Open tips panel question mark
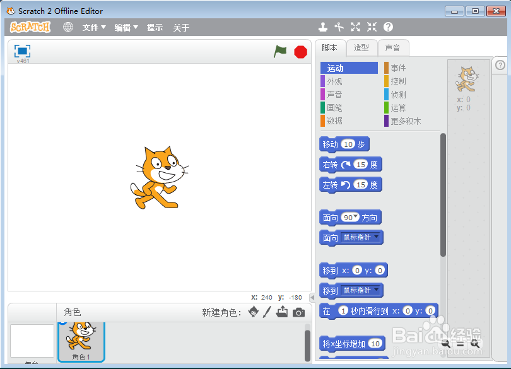Viewport: 511px width, 369px height. [x=500, y=65]
